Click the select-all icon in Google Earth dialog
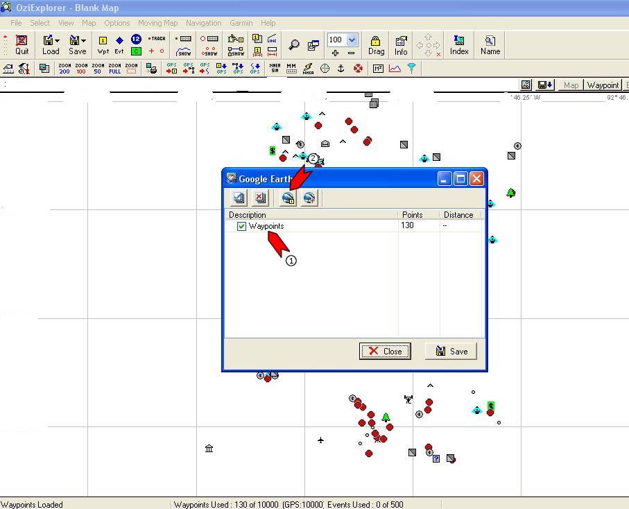This screenshot has height=509, width=629. click(x=239, y=198)
